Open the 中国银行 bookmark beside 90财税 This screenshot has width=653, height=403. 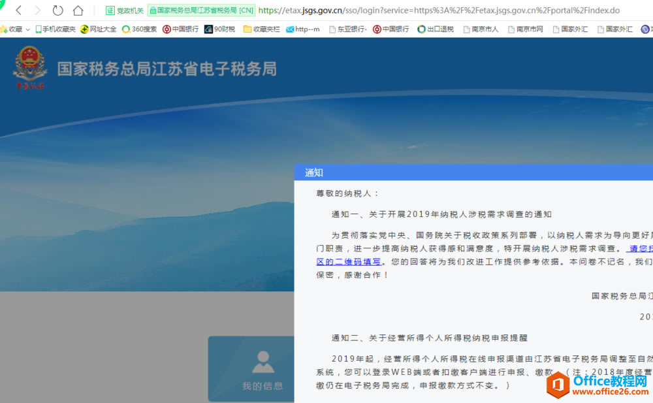pos(180,29)
